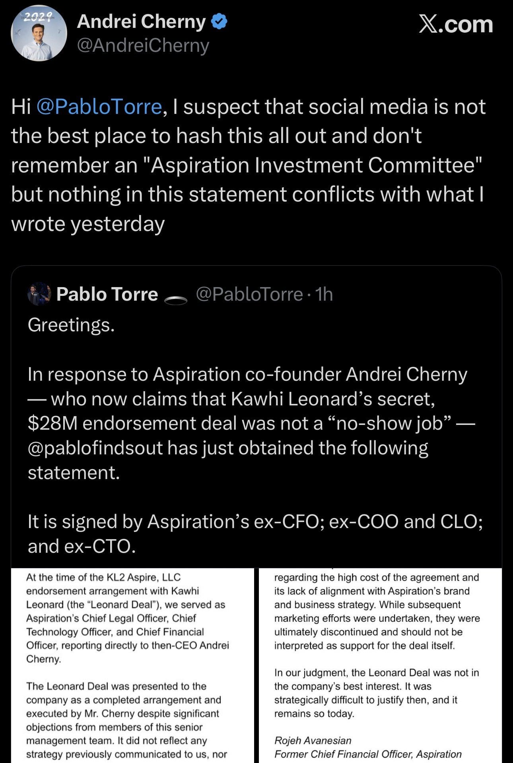
Task: Open Pablo Torre's name in quoted post
Action: point(107,294)
